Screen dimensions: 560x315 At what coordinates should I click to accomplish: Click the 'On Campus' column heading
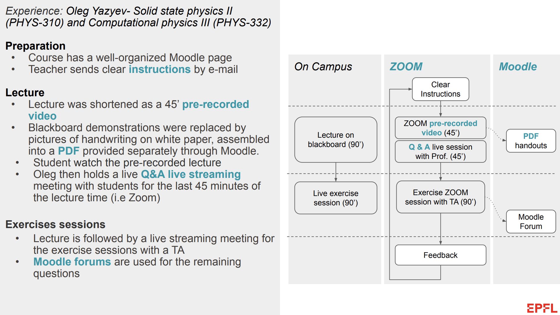[323, 67]
